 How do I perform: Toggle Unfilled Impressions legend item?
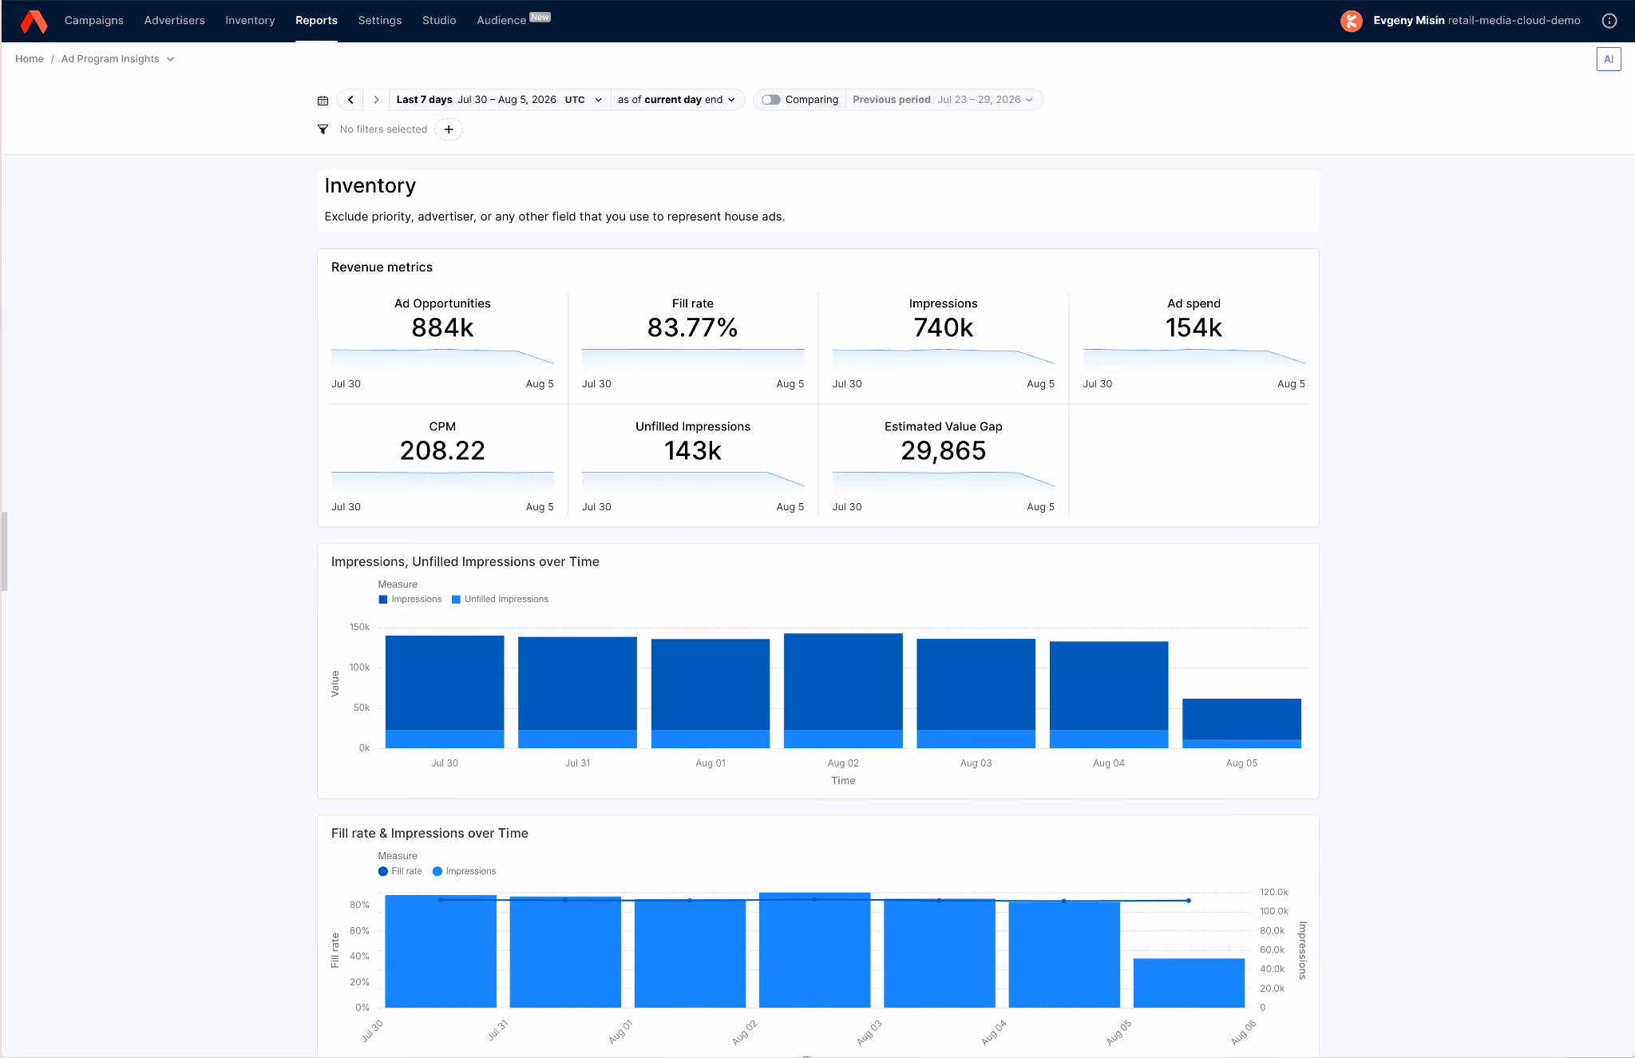[500, 600]
